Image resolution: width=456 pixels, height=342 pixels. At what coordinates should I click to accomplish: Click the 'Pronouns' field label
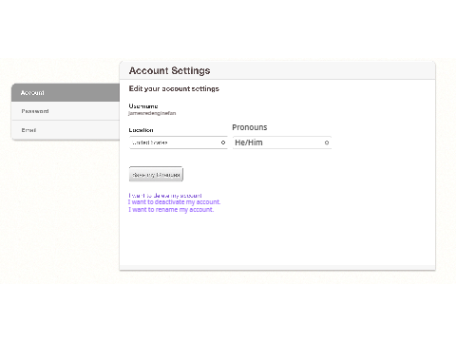click(x=250, y=127)
